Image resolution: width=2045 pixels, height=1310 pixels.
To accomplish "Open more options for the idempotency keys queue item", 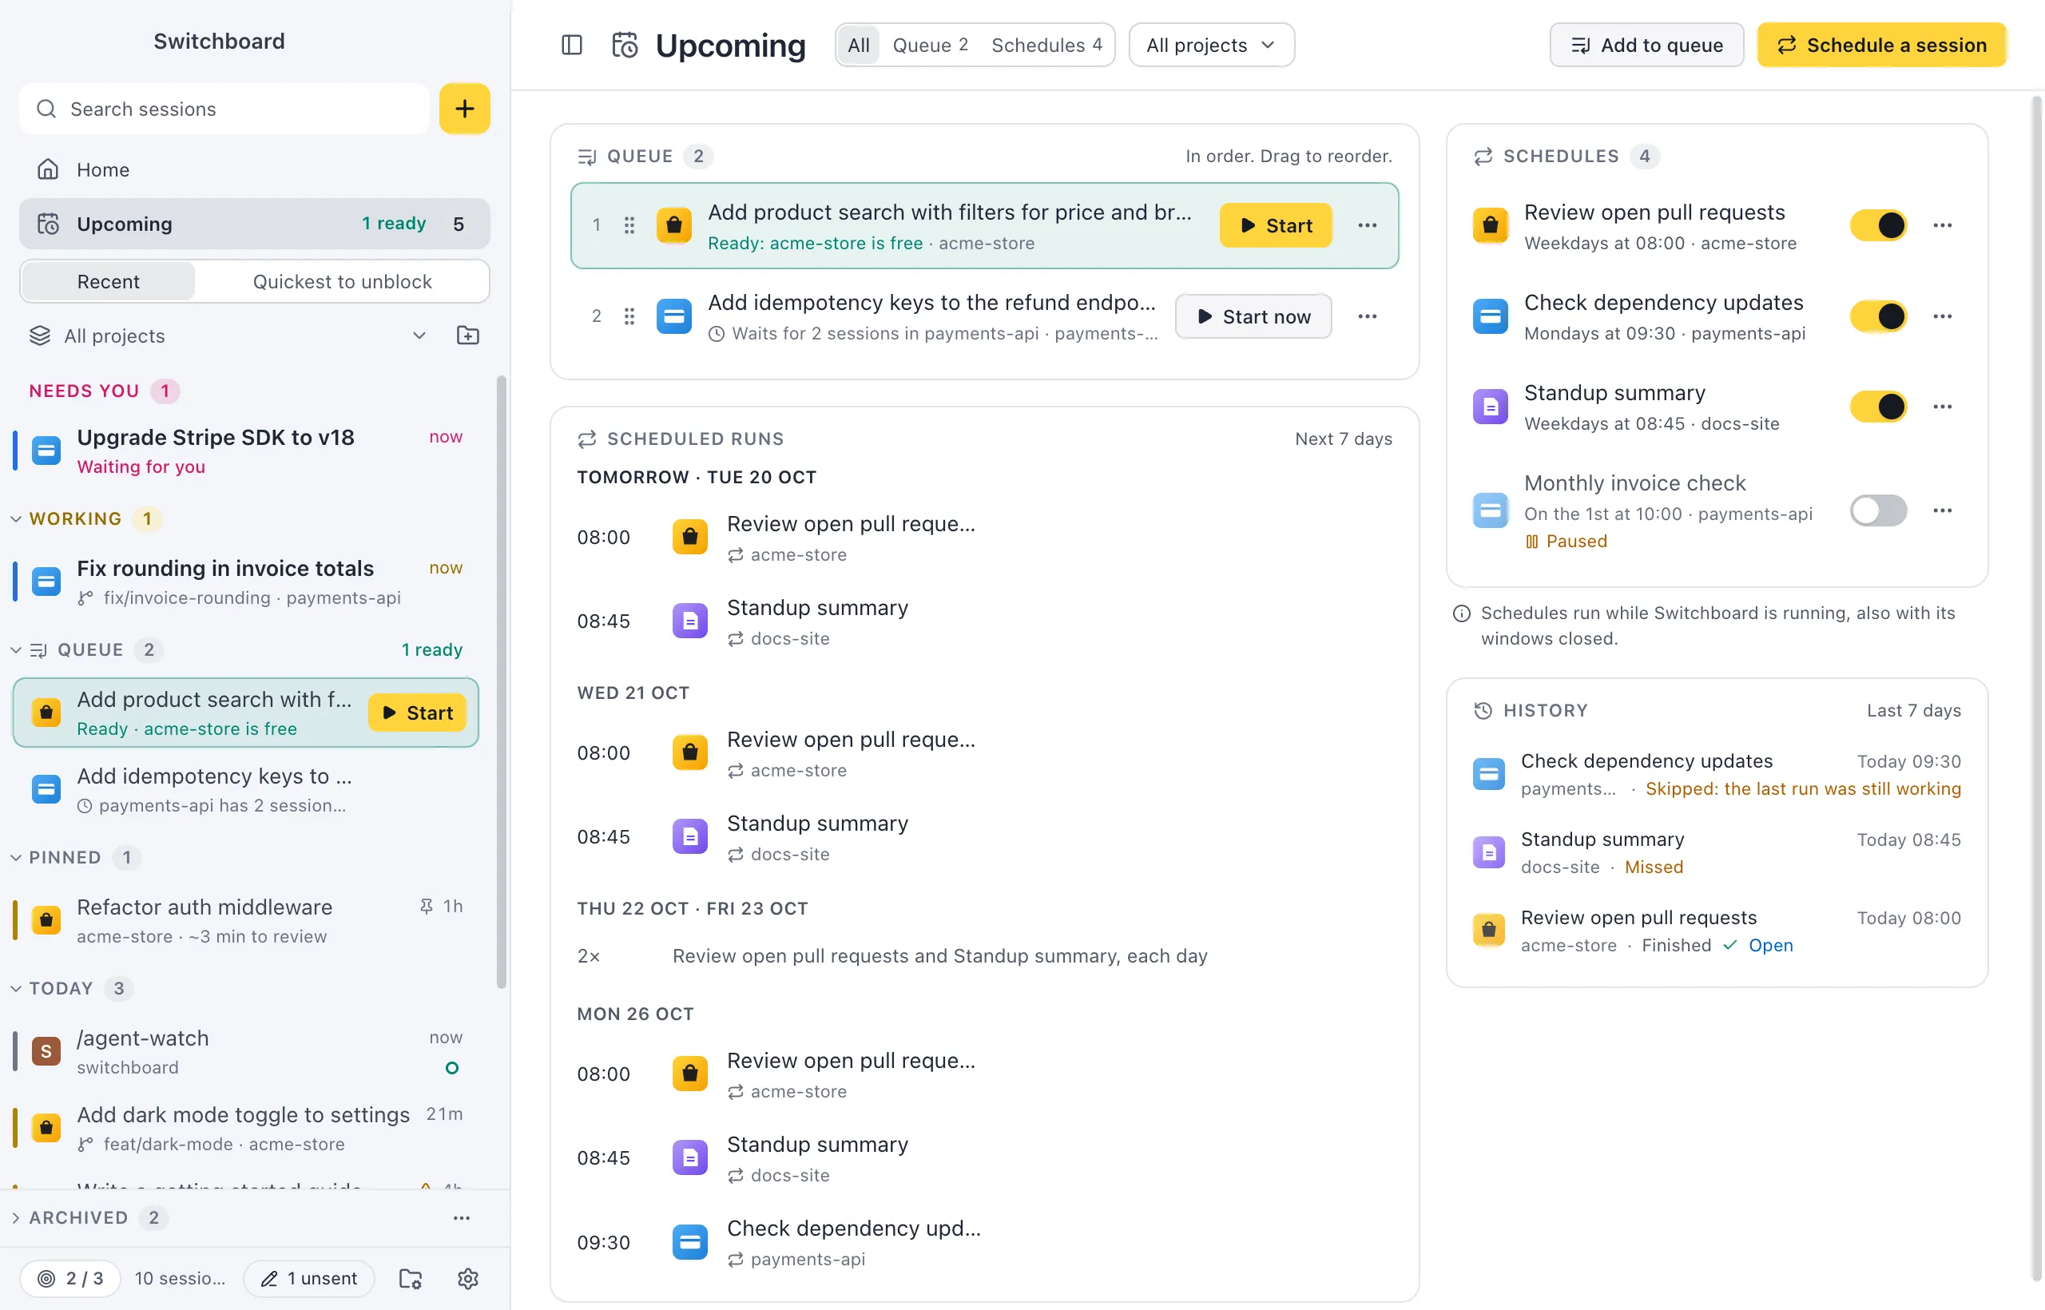I will click(x=1367, y=316).
